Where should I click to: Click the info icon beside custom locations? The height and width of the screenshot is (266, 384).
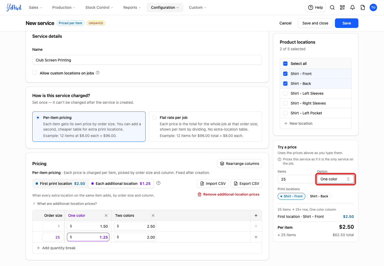(98, 73)
